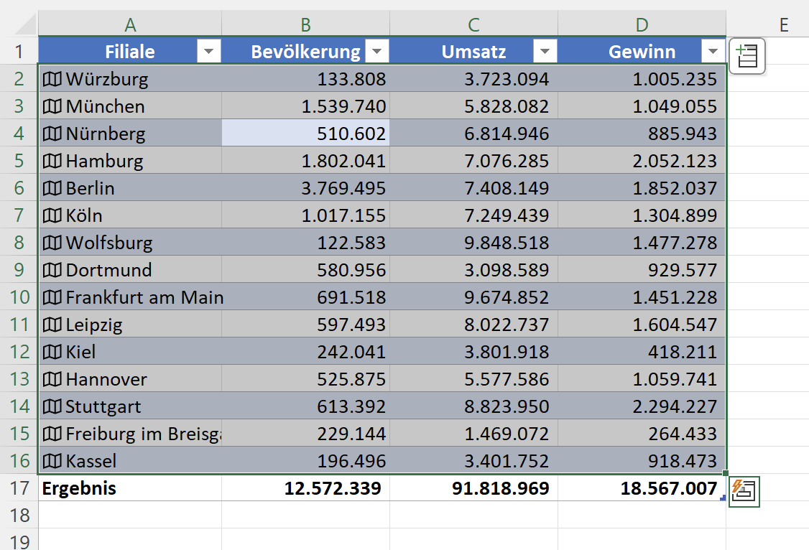Click the map icon next to Würzburg
Image resolution: width=809 pixels, height=550 pixels.
coord(52,79)
